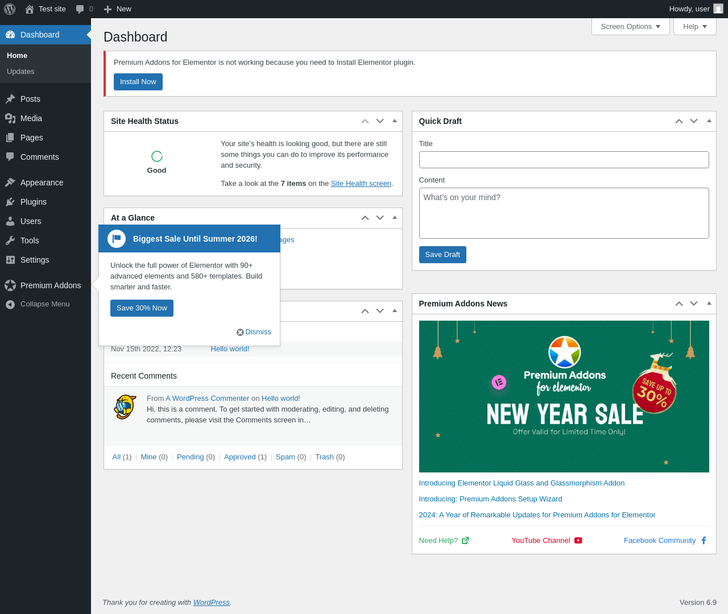Filter comments by Trash
728x614 pixels.
click(324, 457)
